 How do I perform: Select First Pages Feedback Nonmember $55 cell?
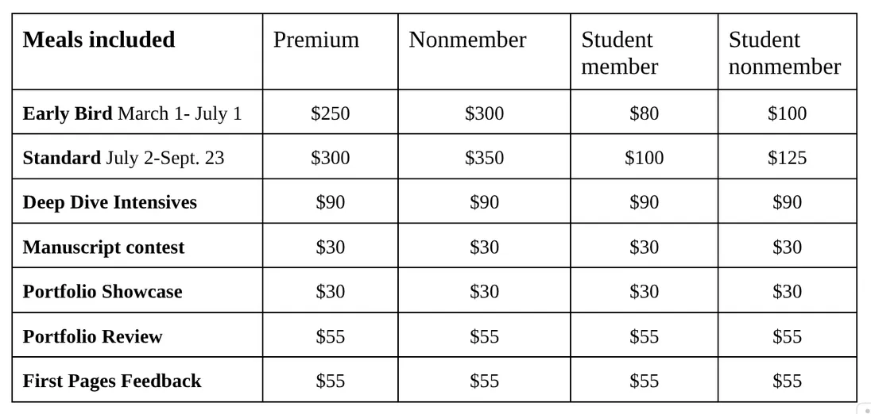[x=484, y=381]
